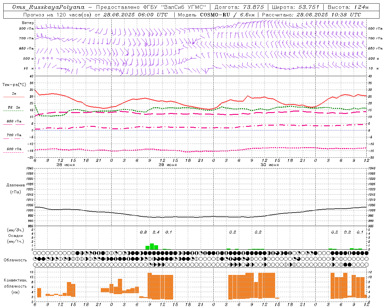The width and height of the screenshot is (384, 307).
Task: Click the 28 июня date label
Action: pos(66,165)
